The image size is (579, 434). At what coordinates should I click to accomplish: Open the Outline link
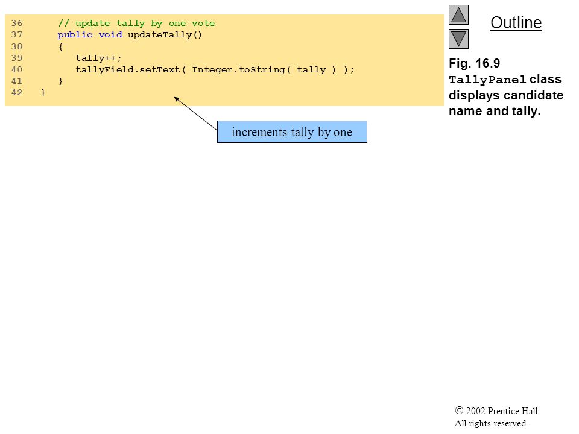coord(516,23)
